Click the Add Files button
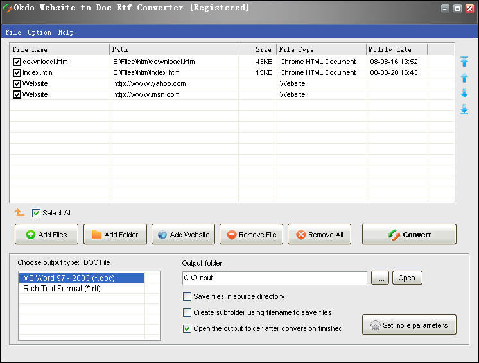479x363 pixels. coord(46,234)
